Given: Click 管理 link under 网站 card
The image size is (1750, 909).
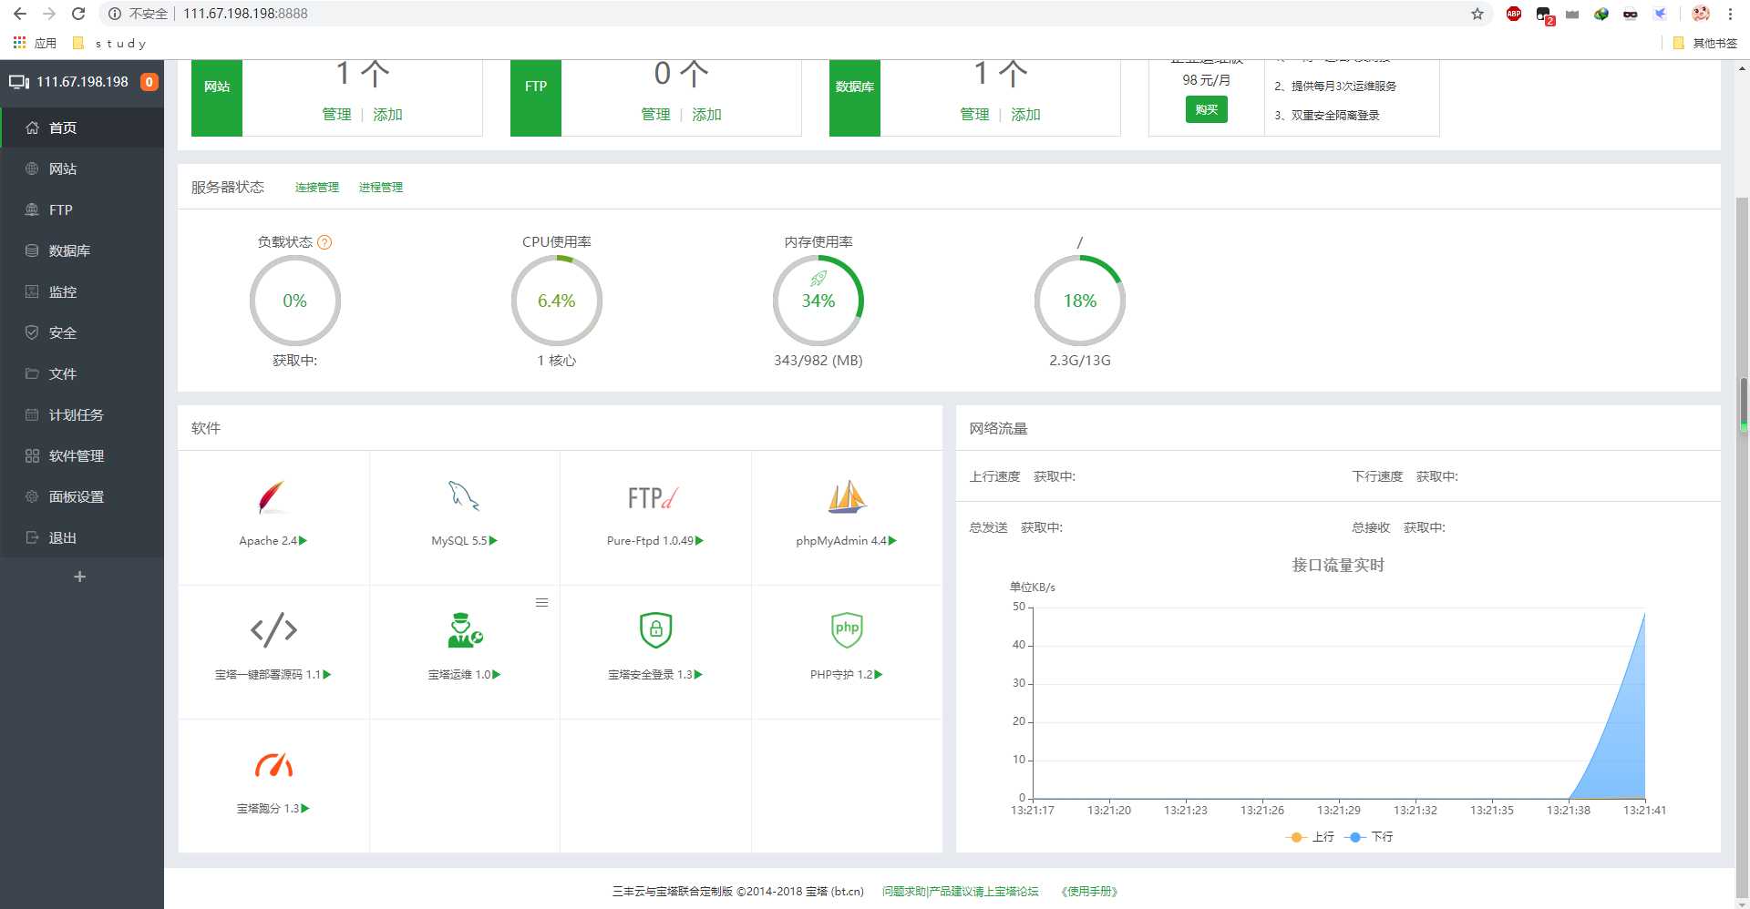Looking at the screenshot, I should (336, 115).
